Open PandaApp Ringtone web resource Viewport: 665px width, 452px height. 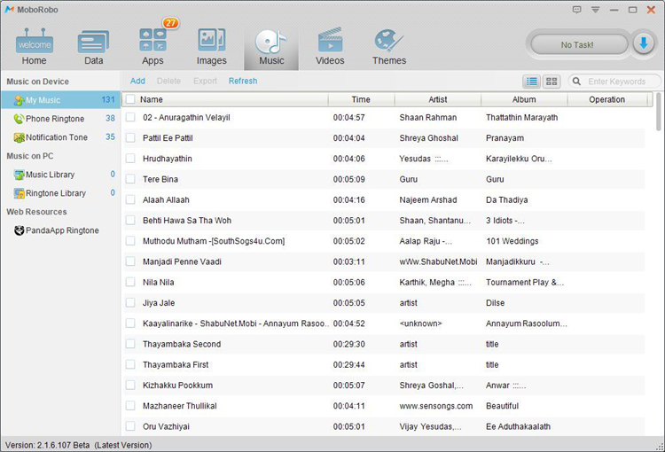pos(60,230)
